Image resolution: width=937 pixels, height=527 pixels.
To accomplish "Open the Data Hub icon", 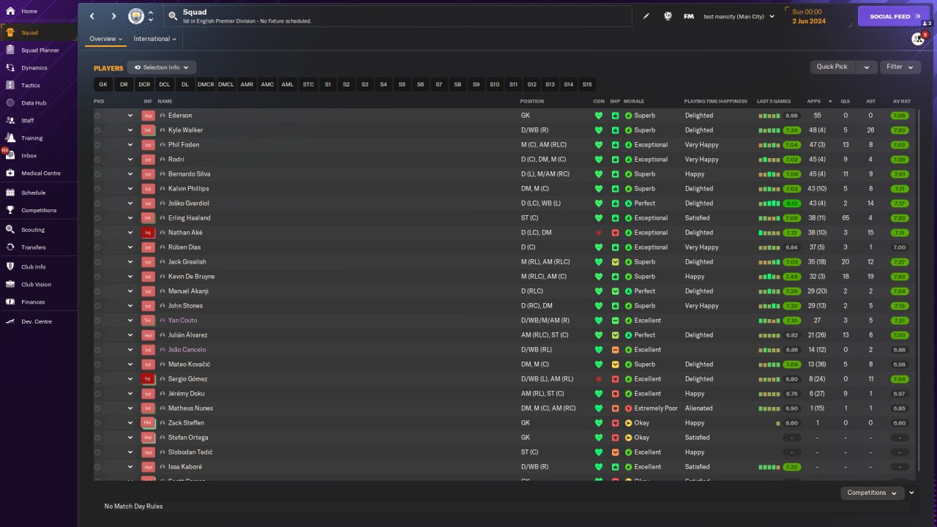I will click(x=10, y=103).
